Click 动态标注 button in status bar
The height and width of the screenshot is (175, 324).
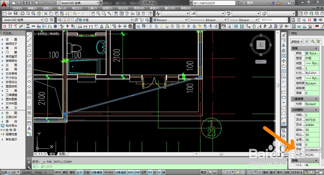click(296, 172)
